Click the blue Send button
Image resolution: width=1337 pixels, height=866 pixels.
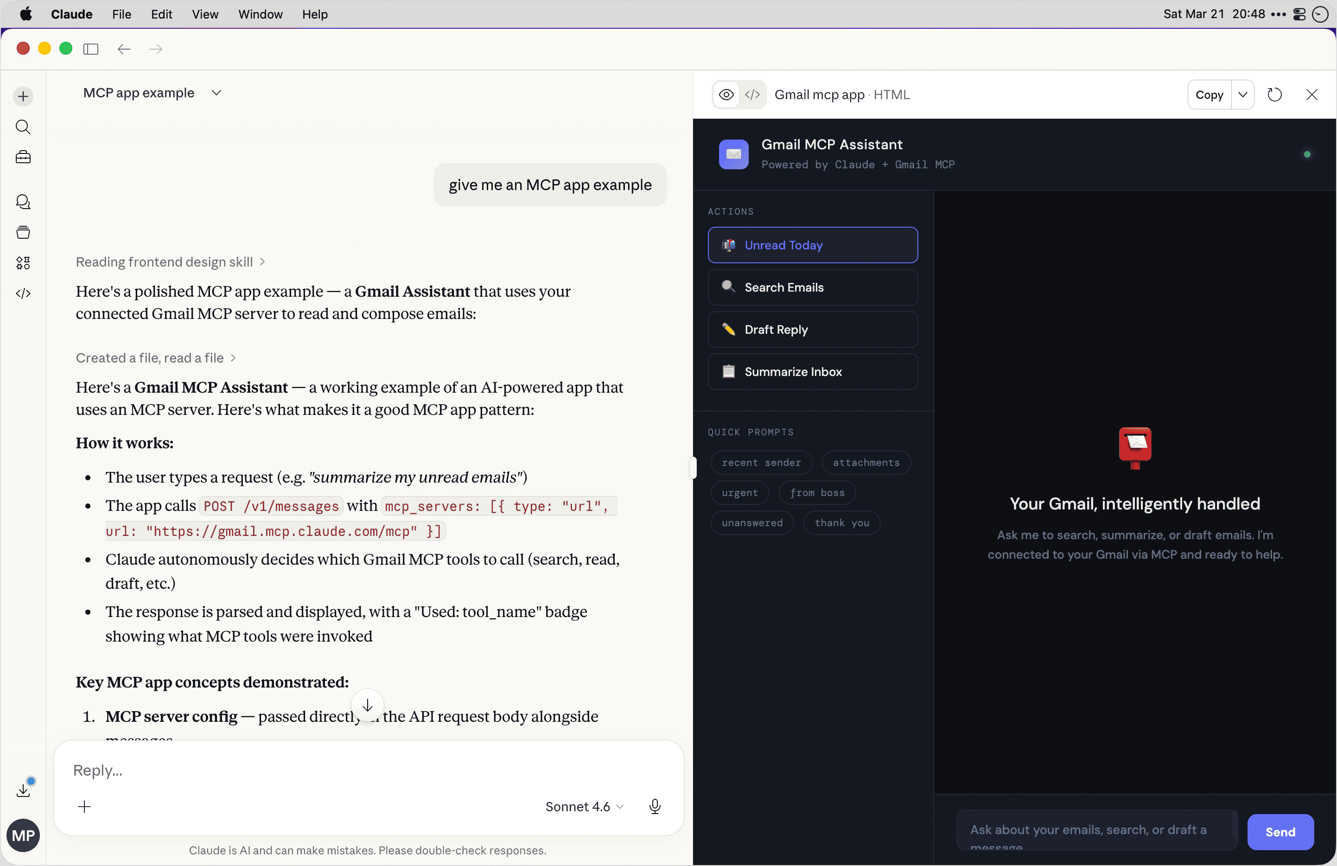tap(1280, 832)
